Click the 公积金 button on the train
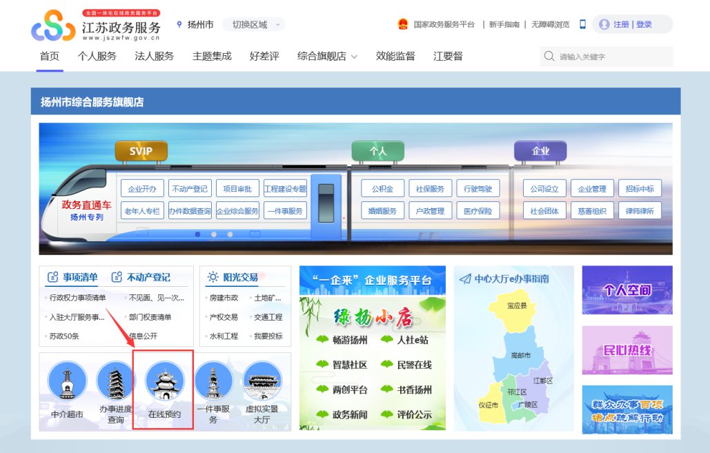This screenshot has height=453, width=710. (x=382, y=189)
